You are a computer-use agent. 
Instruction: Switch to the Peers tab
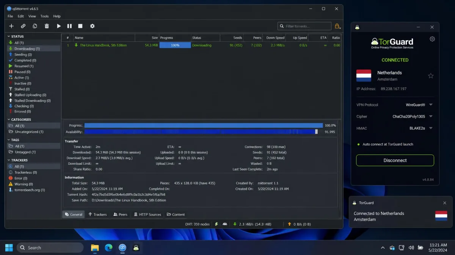120,215
